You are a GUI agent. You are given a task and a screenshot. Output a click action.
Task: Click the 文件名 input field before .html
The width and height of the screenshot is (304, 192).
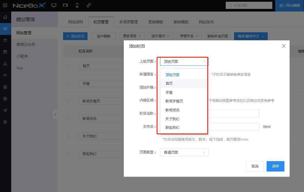pyautogui.click(x=233, y=127)
